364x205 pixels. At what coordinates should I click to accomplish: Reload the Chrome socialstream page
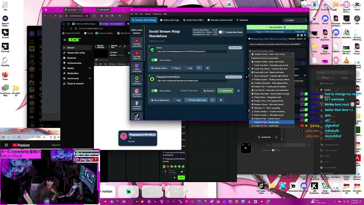[55, 16]
